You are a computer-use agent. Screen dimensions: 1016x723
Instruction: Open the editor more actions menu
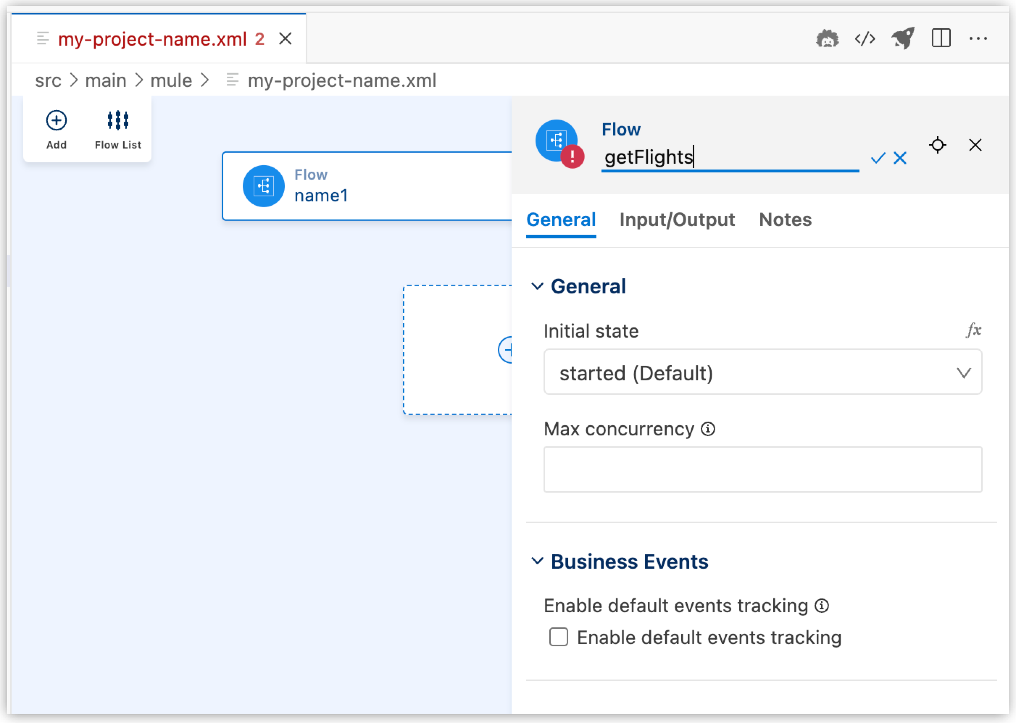tap(978, 38)
